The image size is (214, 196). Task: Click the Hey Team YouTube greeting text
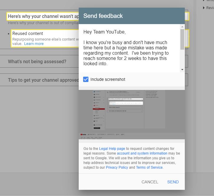(x=104, y=32)
